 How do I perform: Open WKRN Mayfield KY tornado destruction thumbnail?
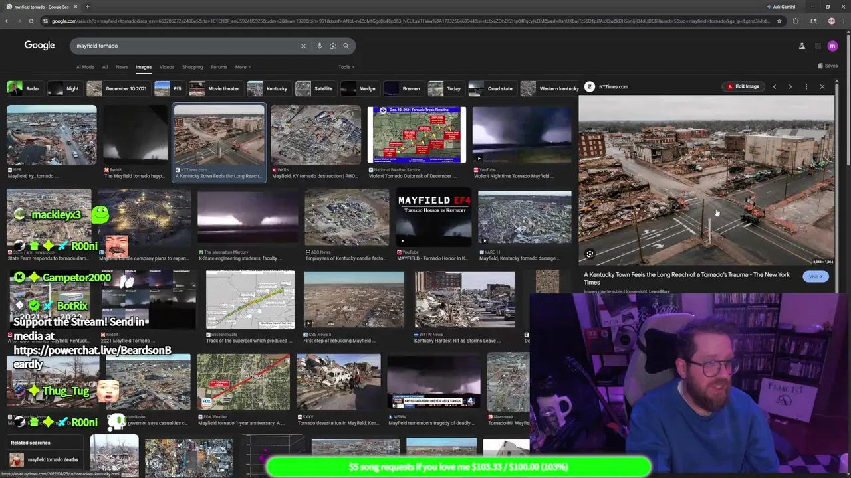coord(316,135)
